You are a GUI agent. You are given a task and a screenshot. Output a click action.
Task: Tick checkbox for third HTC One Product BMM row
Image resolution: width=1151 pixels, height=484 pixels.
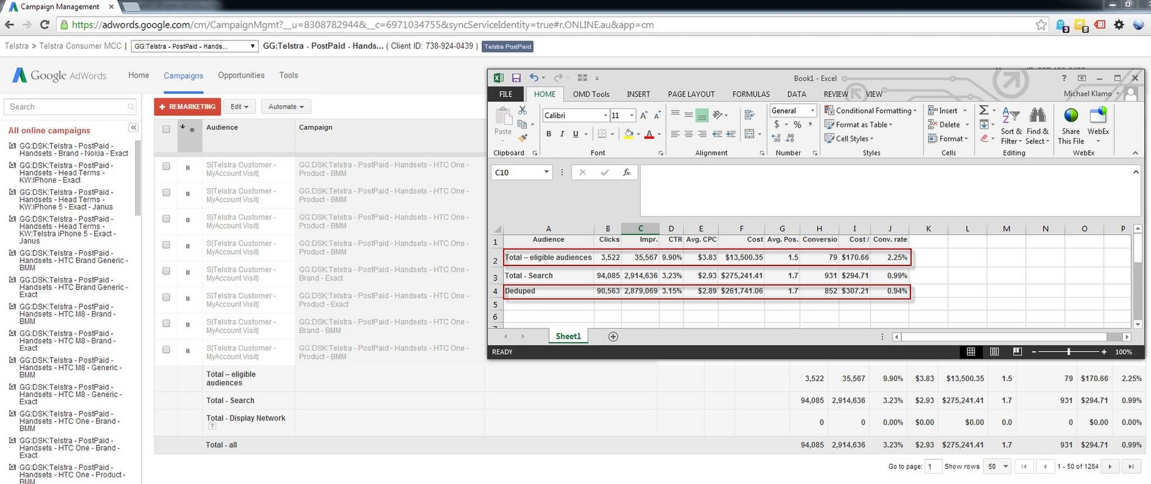tap(166, 219)
